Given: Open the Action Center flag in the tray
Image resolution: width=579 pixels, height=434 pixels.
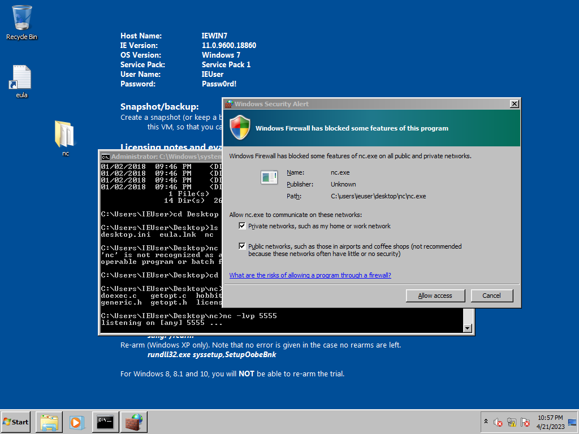Looking at the screenshot, I should (x=525, y=422).
